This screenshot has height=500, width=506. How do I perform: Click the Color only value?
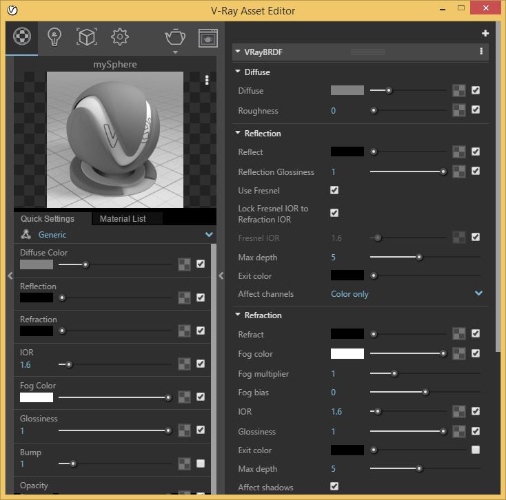tap(350, 294)
